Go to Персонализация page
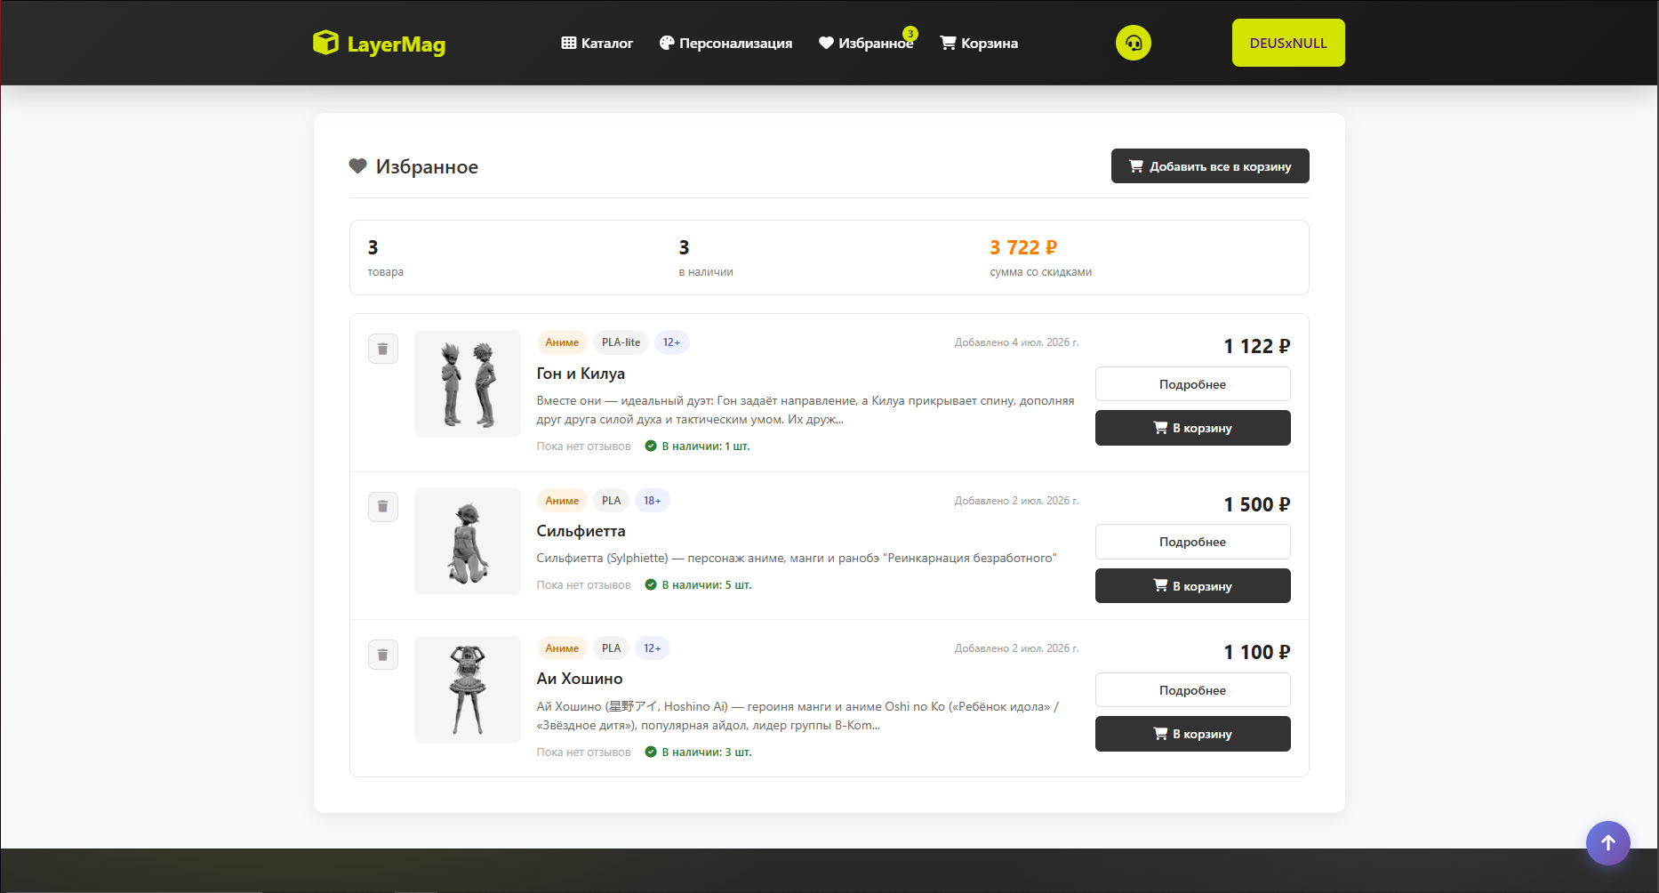This screenshot has width=1659, height=893. [x=725, y=43]
